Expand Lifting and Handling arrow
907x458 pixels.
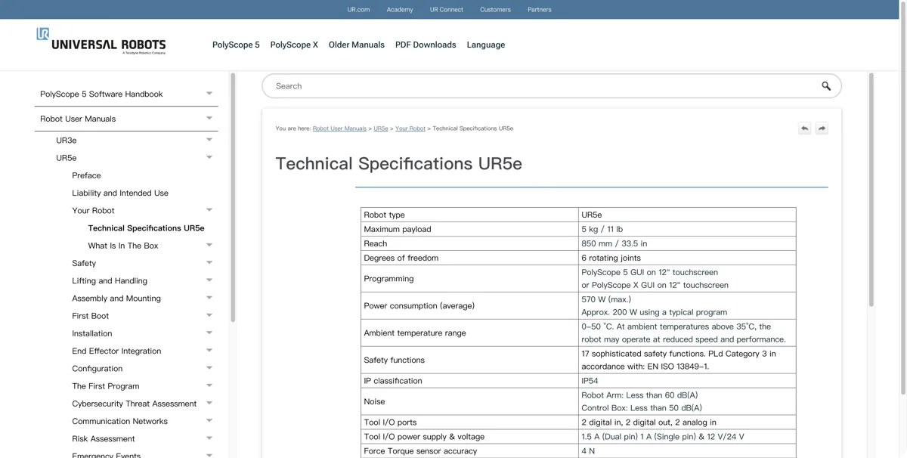click(209, 280)
